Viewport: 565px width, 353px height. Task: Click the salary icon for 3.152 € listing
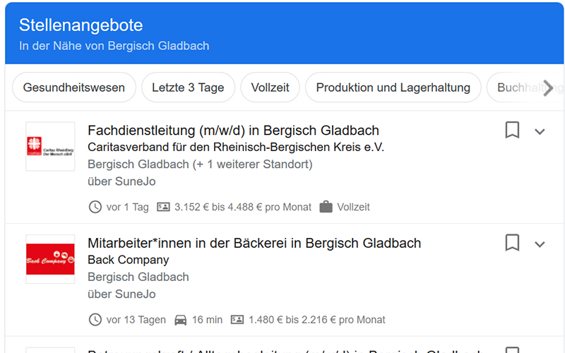click(163, 207)
